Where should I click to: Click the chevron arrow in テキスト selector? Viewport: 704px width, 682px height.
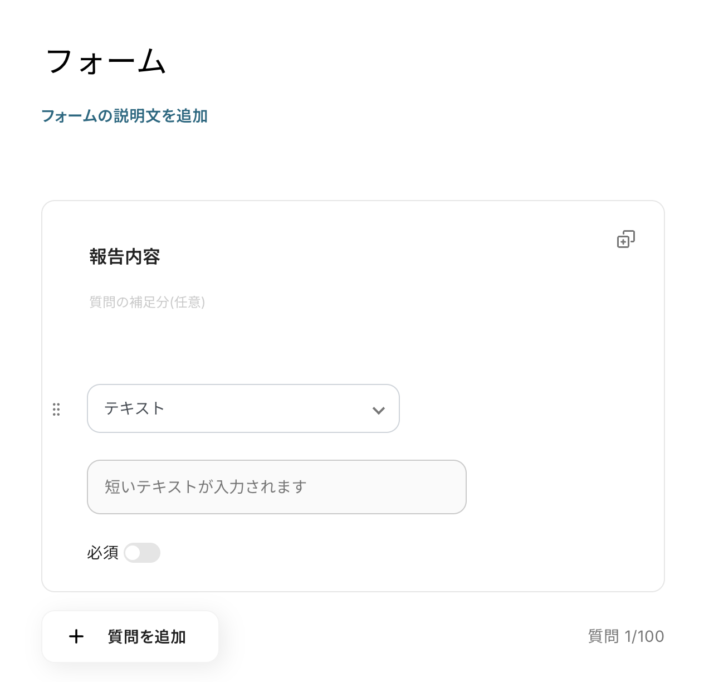[x=379, y=410]
